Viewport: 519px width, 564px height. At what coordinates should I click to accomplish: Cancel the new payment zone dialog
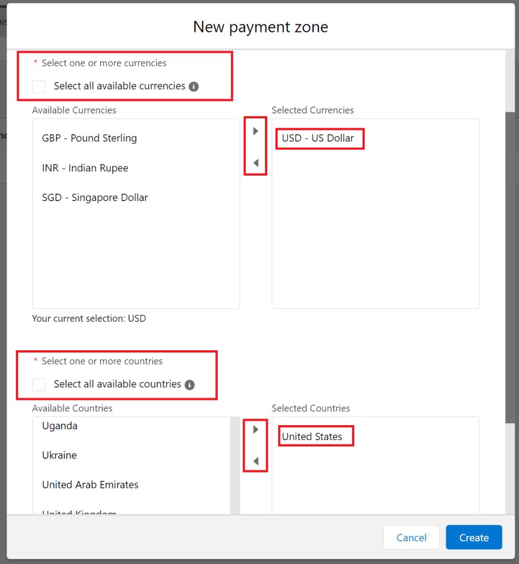point(411,538)
